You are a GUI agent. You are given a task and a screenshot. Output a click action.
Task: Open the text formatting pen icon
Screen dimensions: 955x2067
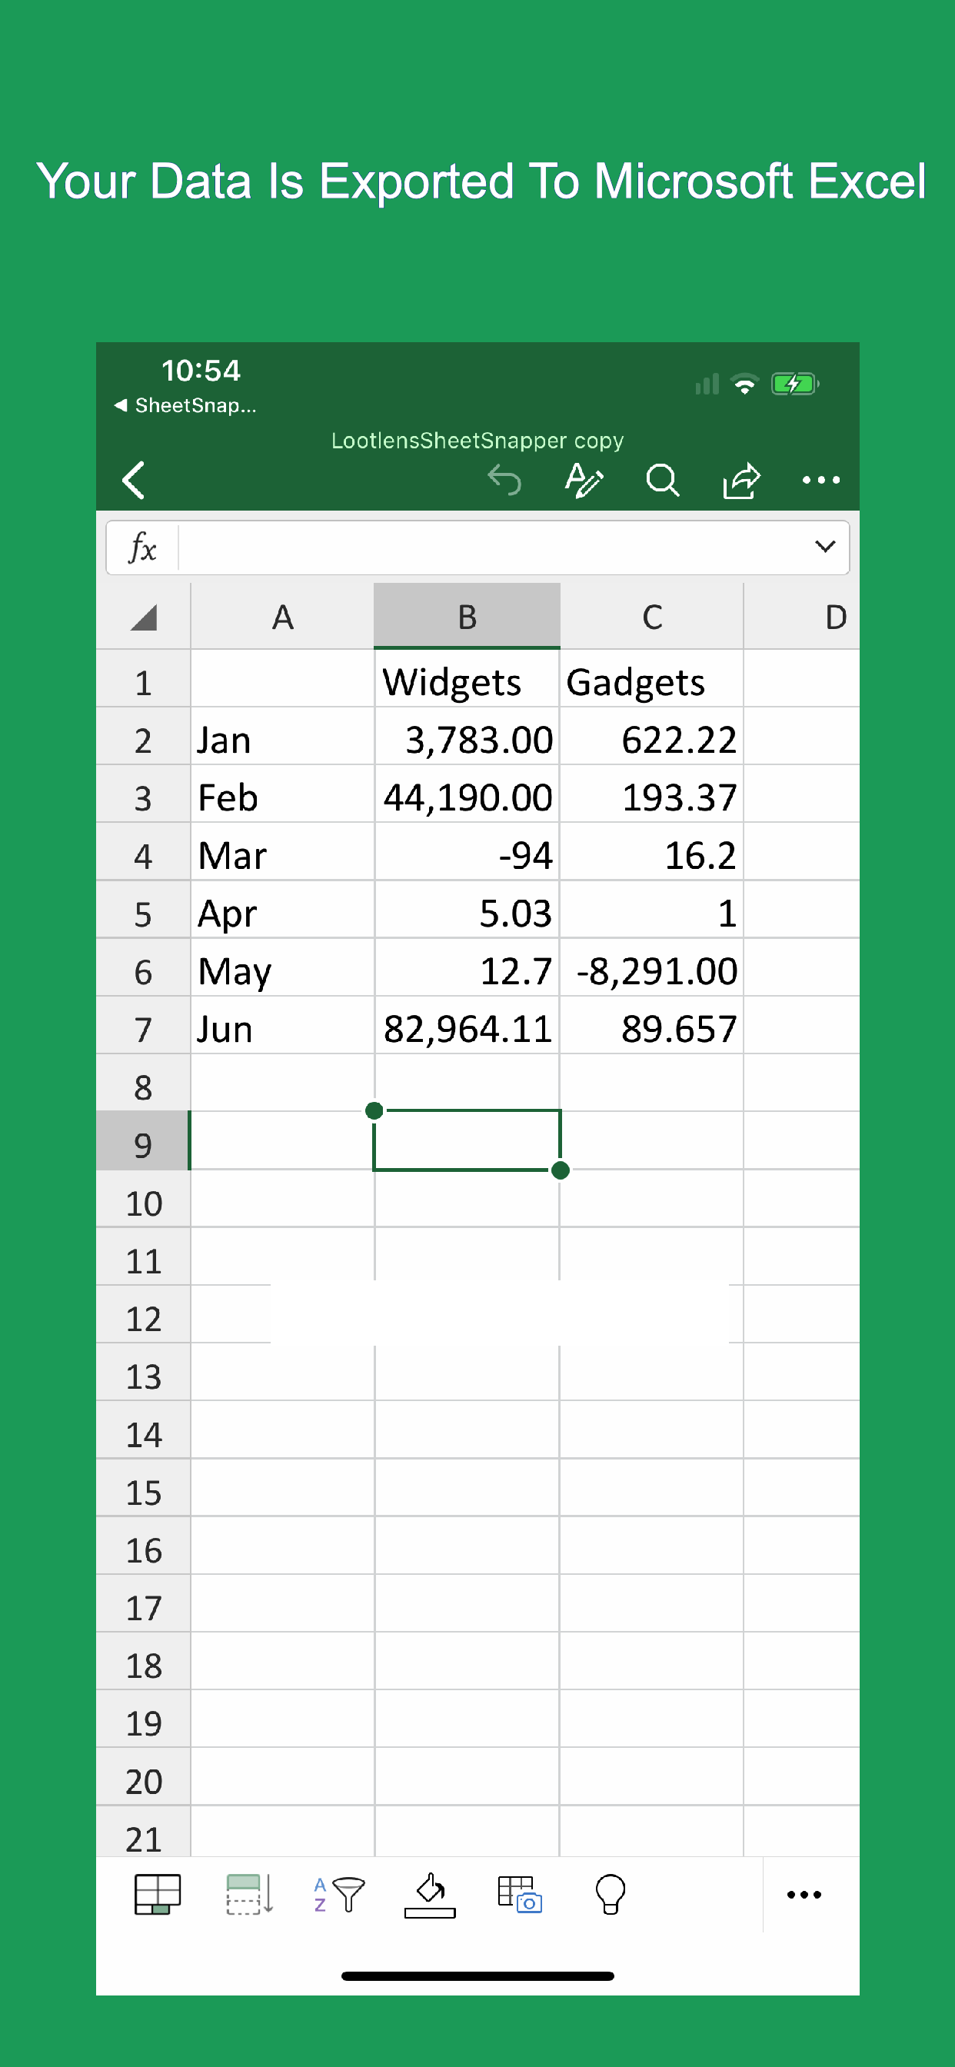point(584,480)
